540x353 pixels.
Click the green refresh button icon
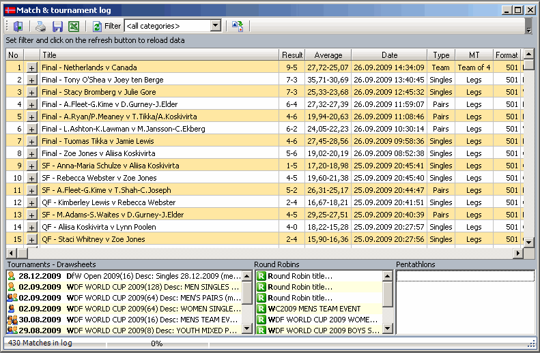point(97,26)
